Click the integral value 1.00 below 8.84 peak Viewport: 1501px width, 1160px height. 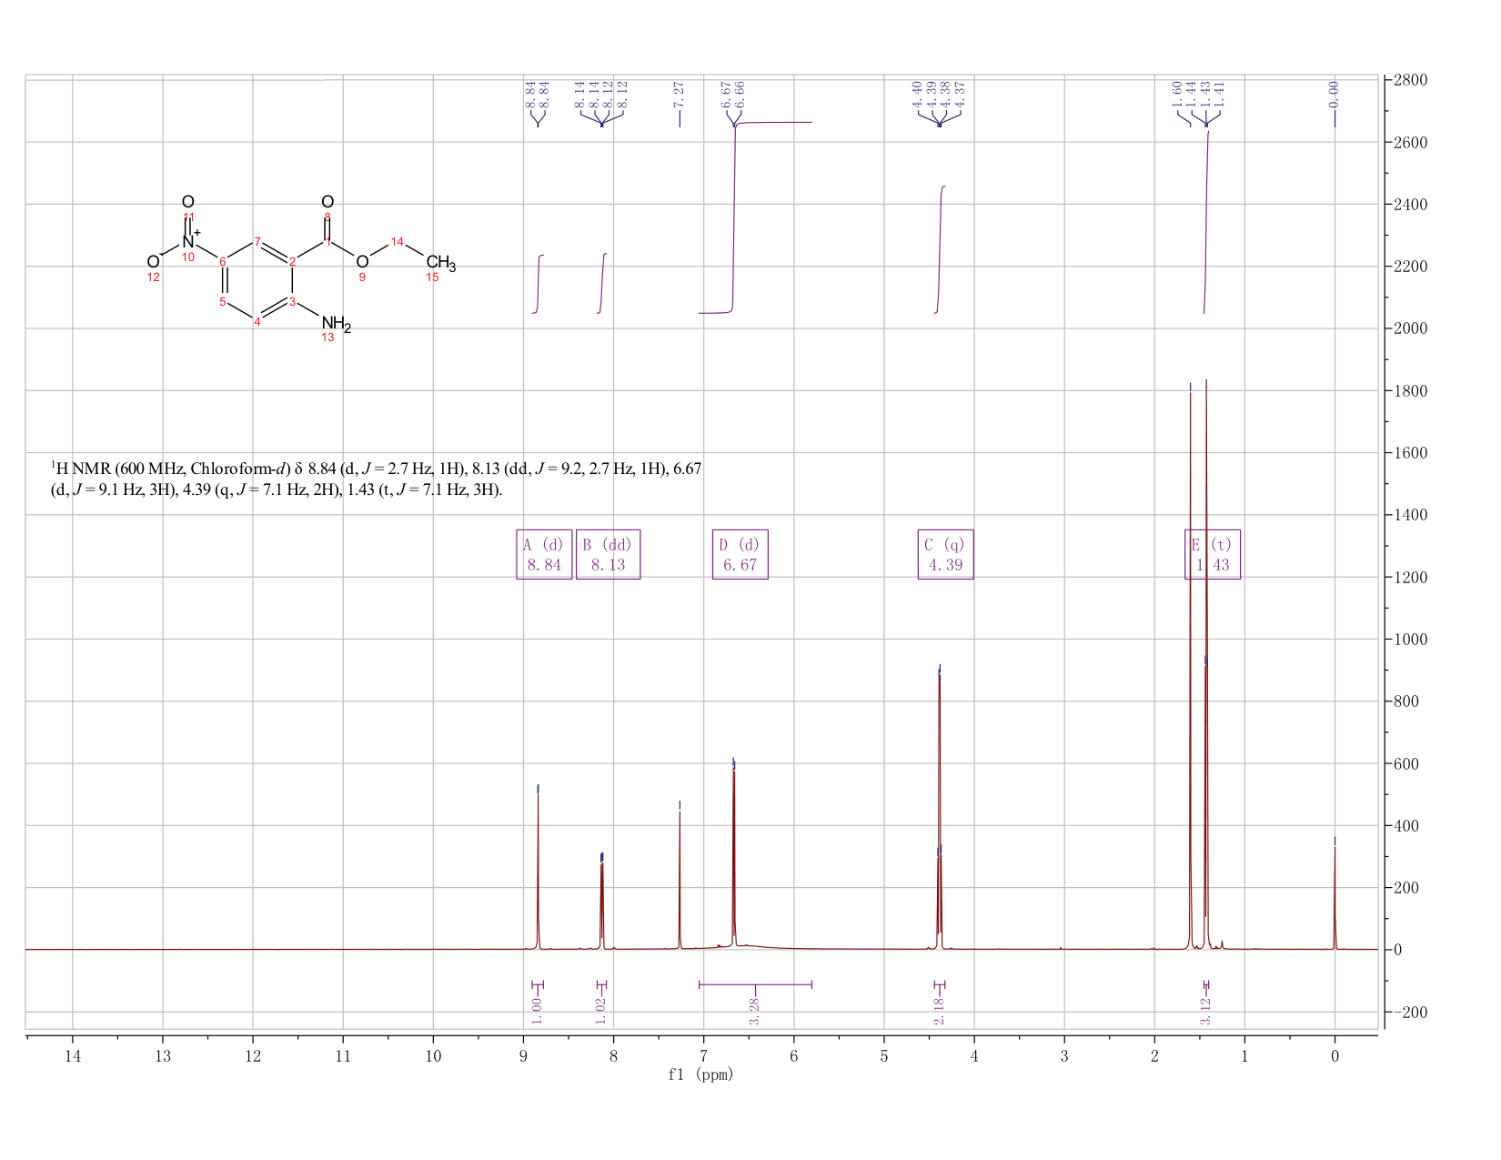[537, 1010]
